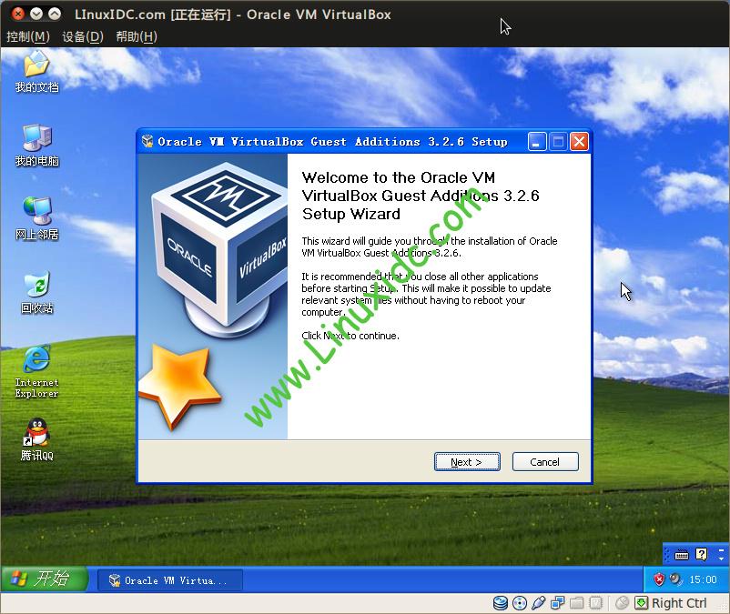Viewport: 730px width, 614px height.
Task: Minimize the VirtualBox host window
Action: pos(36,14)
